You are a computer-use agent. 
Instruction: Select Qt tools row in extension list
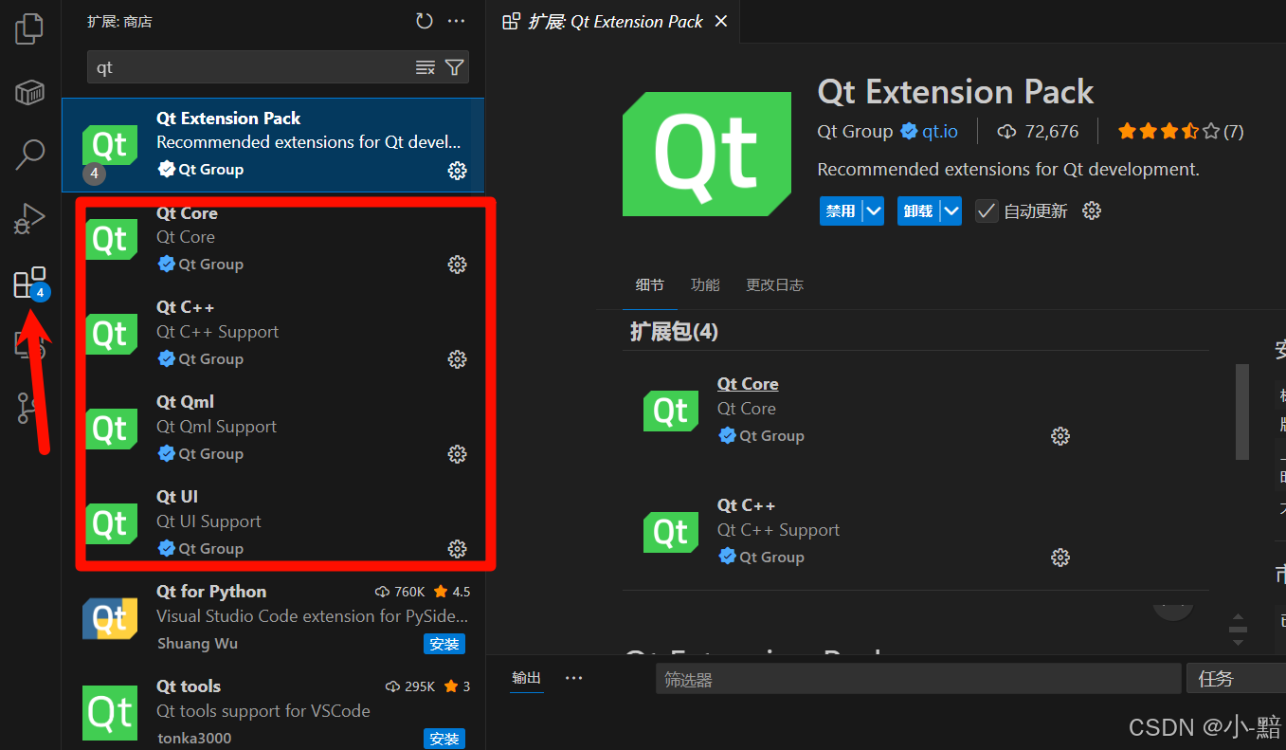[273, 708]
